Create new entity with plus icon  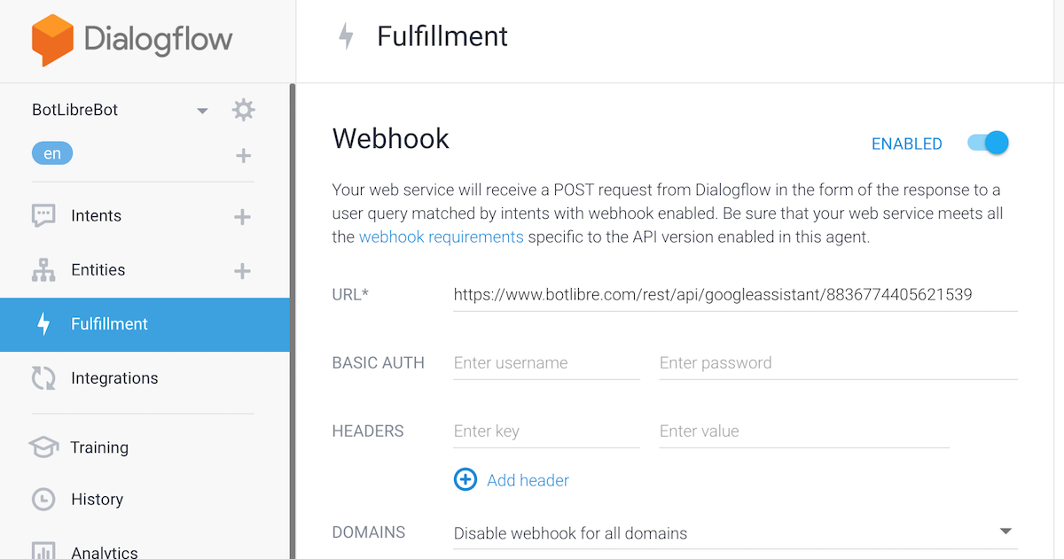pyautogui.click(x=242, y=271)
